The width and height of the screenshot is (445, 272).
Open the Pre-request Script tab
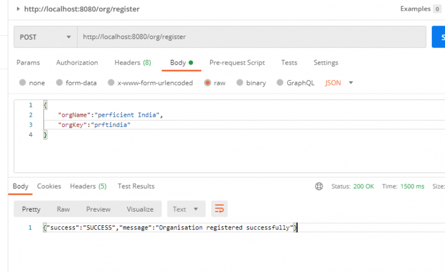(x=237, y=63)
